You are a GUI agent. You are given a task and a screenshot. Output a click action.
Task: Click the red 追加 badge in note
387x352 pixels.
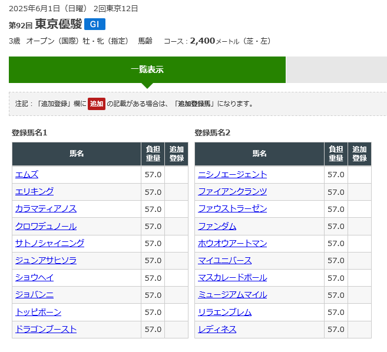pos(97,104)
